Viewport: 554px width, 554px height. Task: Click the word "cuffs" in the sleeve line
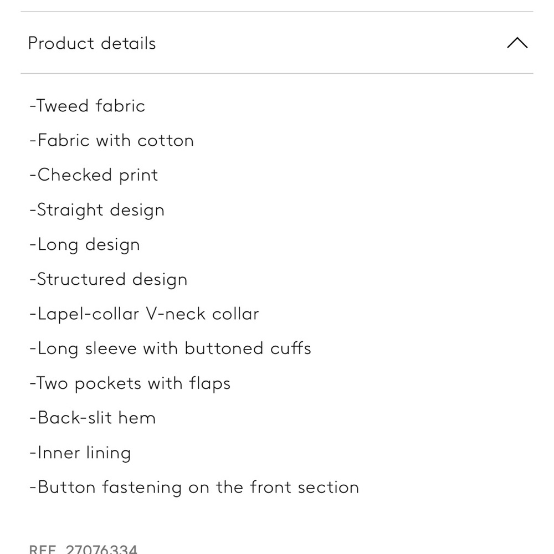(x=291, y=348)
